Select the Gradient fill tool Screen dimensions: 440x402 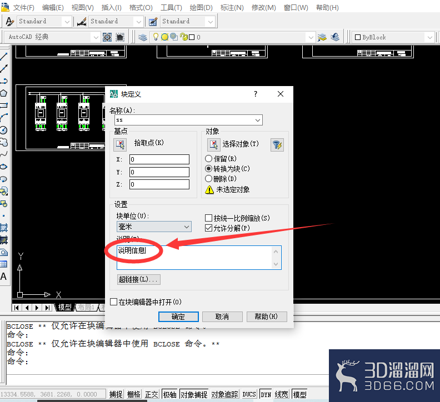click(4, 240)
